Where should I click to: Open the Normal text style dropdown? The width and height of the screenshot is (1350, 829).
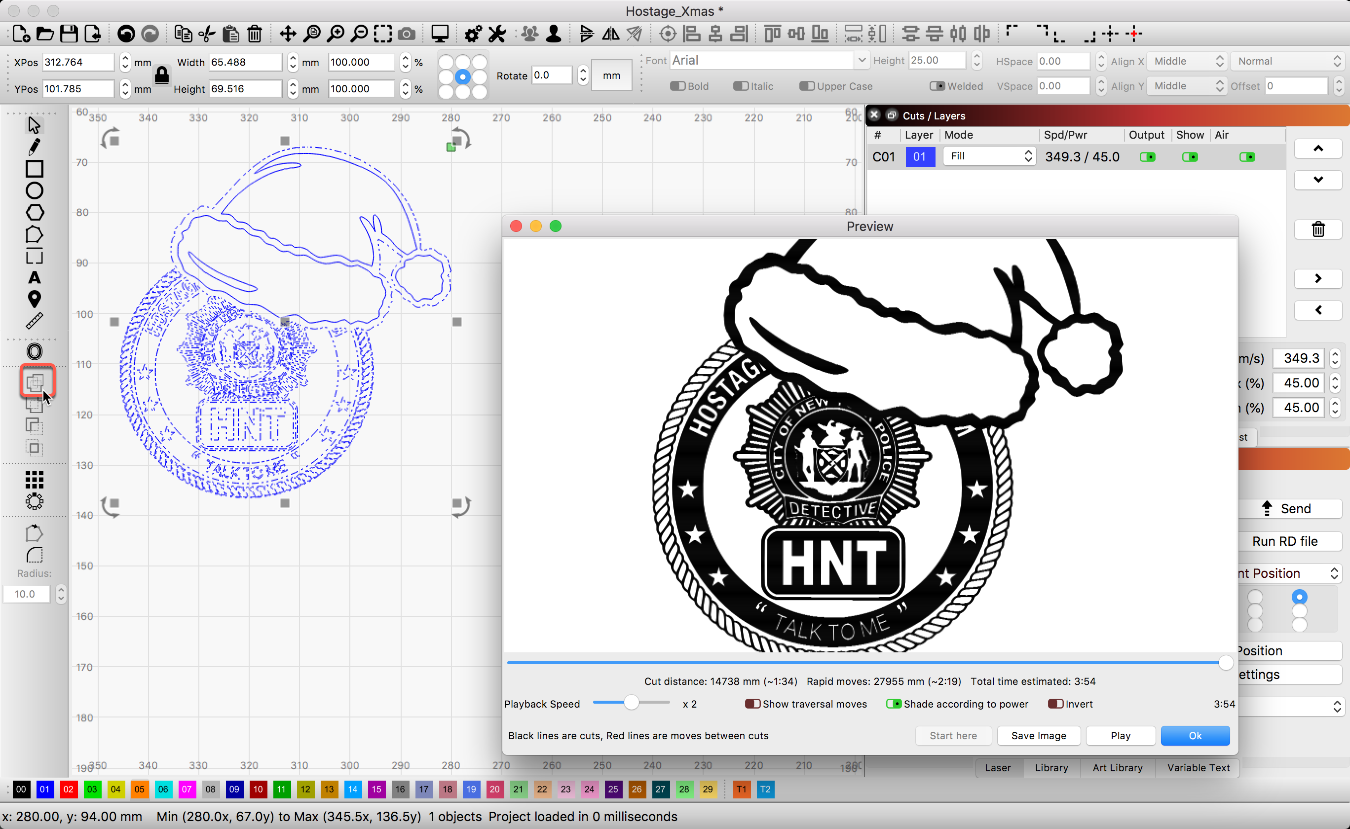1288,61
